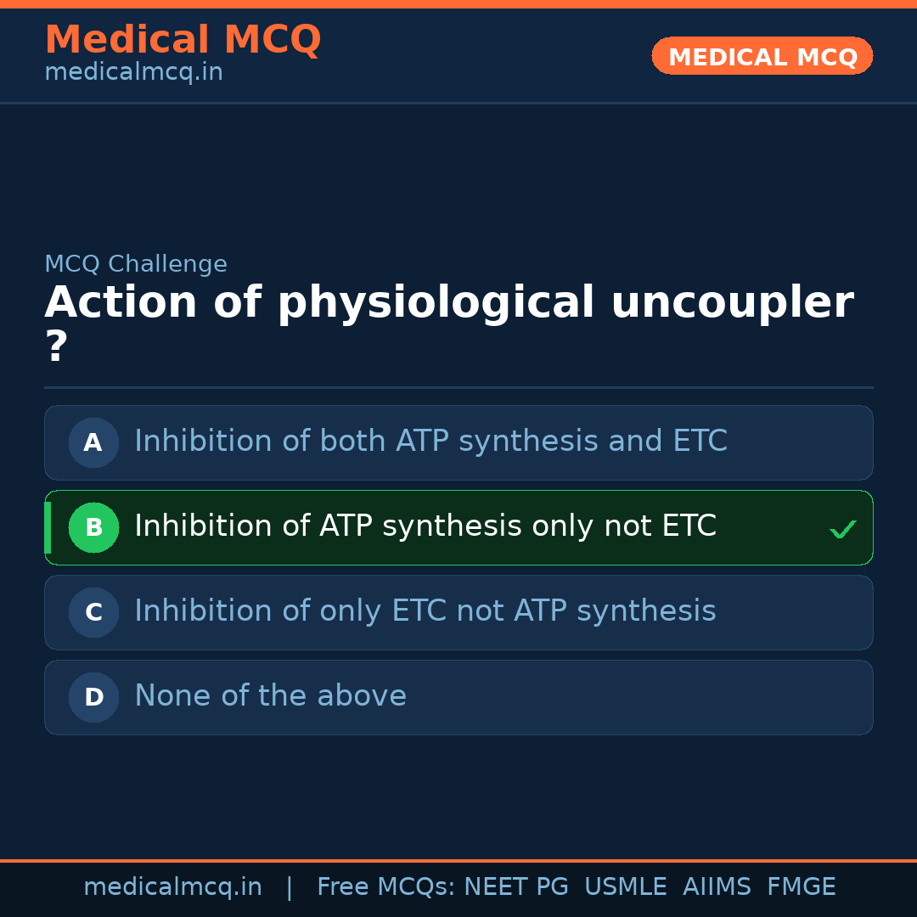The height and width of the screenshot is (917, 917).
Task: Choose answer 'Inhibition of ATP synthesis only not ETC'
Action: [425, 526]
